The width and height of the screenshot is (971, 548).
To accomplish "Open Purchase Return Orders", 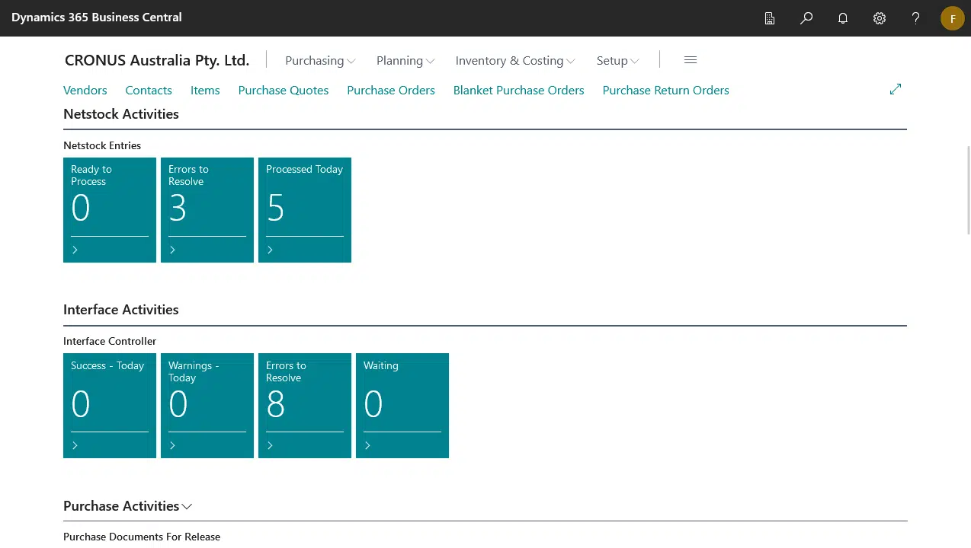I will pyautogui.click(x=666, y=90).
